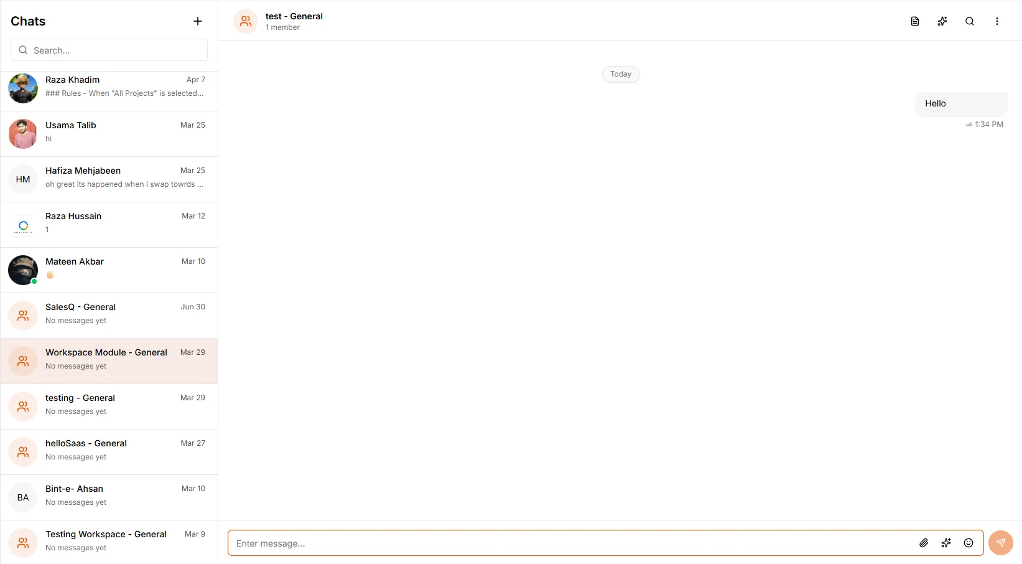Click Usama Talib's avatar photo
The width and height of the screenshot is (1022, 564).
[23, 134]
